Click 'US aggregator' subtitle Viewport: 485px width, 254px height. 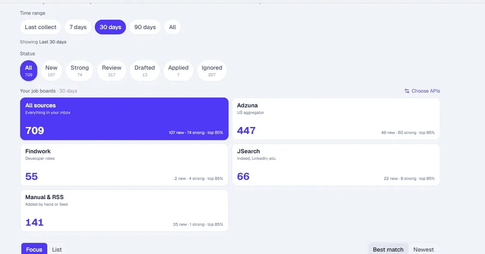tap(251, 112)
